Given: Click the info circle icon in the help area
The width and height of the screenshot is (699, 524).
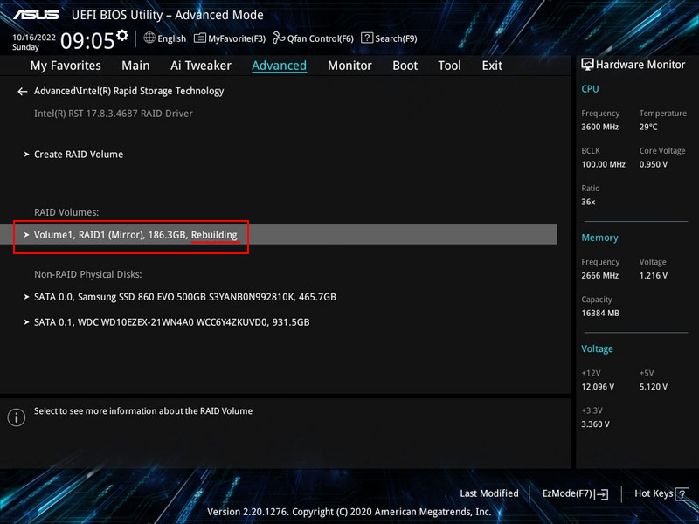Looking at the screenshot, I should [x=17, y=417].
